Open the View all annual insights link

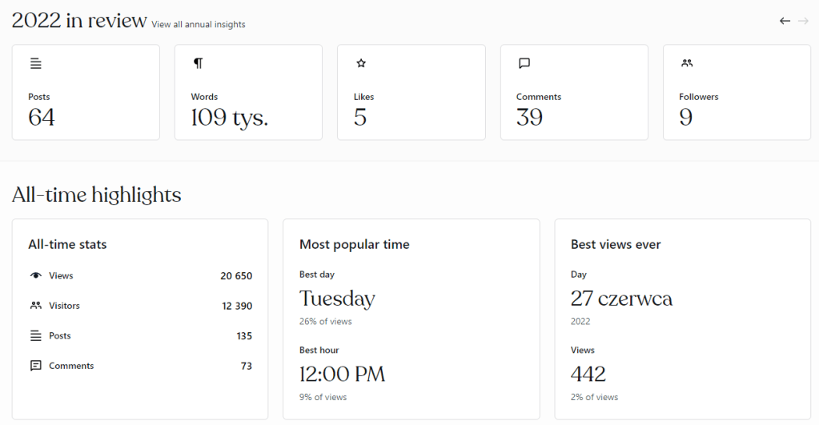point(199,25)
